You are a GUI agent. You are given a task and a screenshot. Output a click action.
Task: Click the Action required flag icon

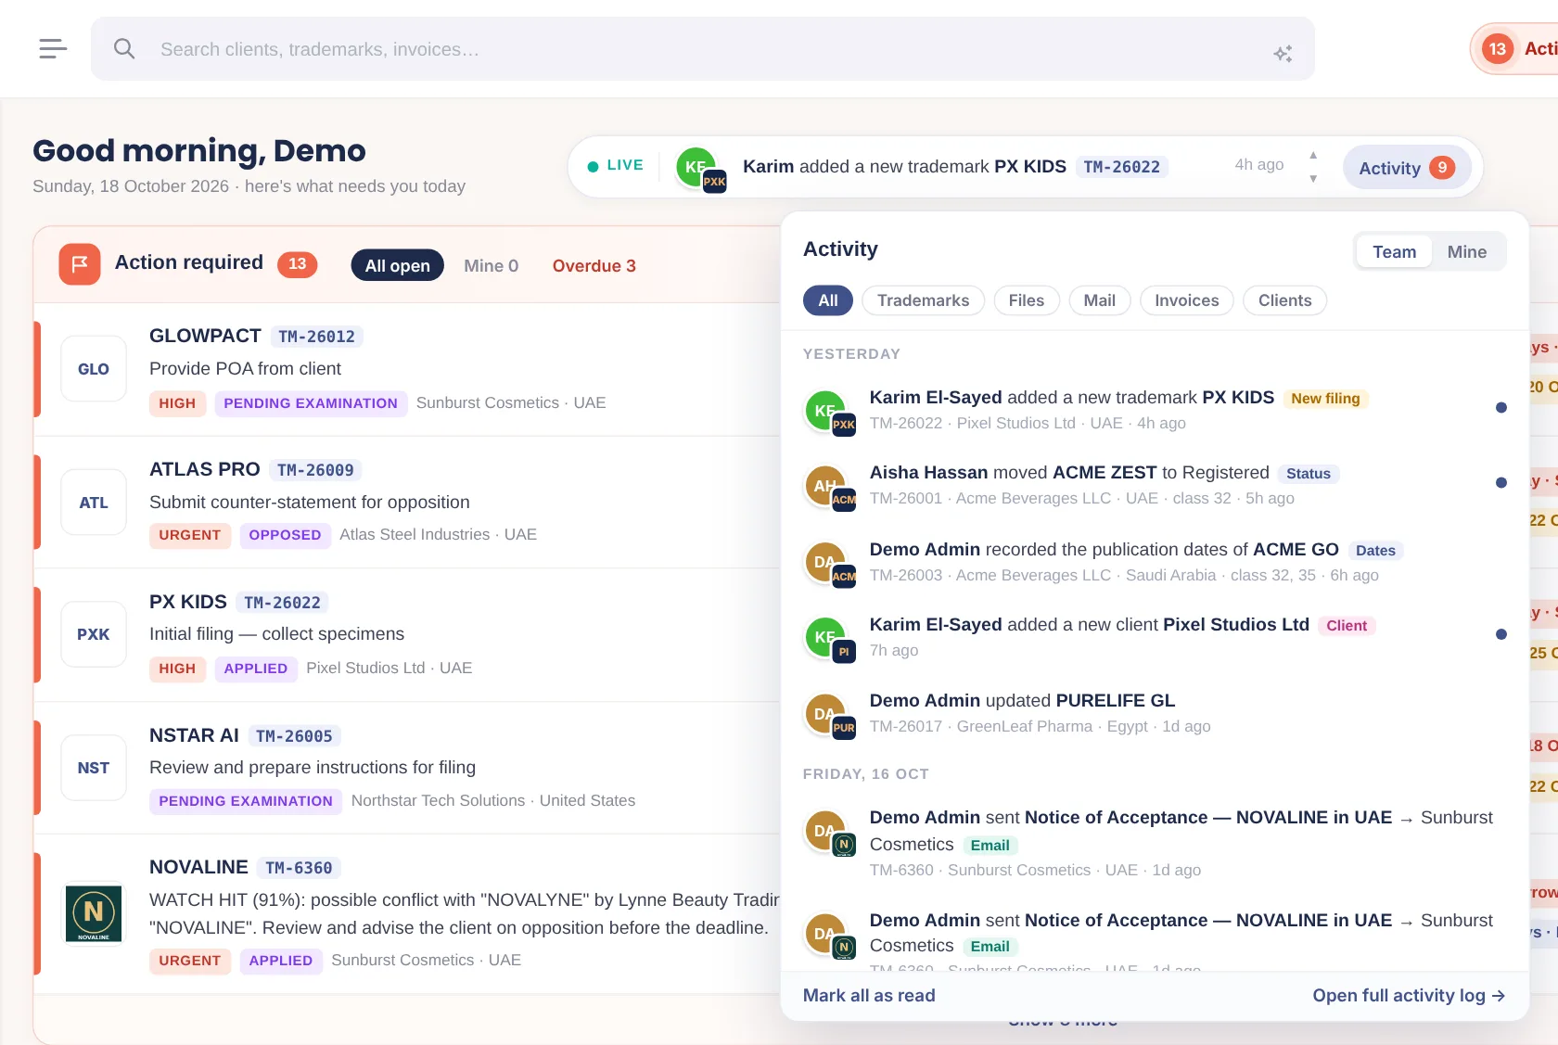click(80, 264)
